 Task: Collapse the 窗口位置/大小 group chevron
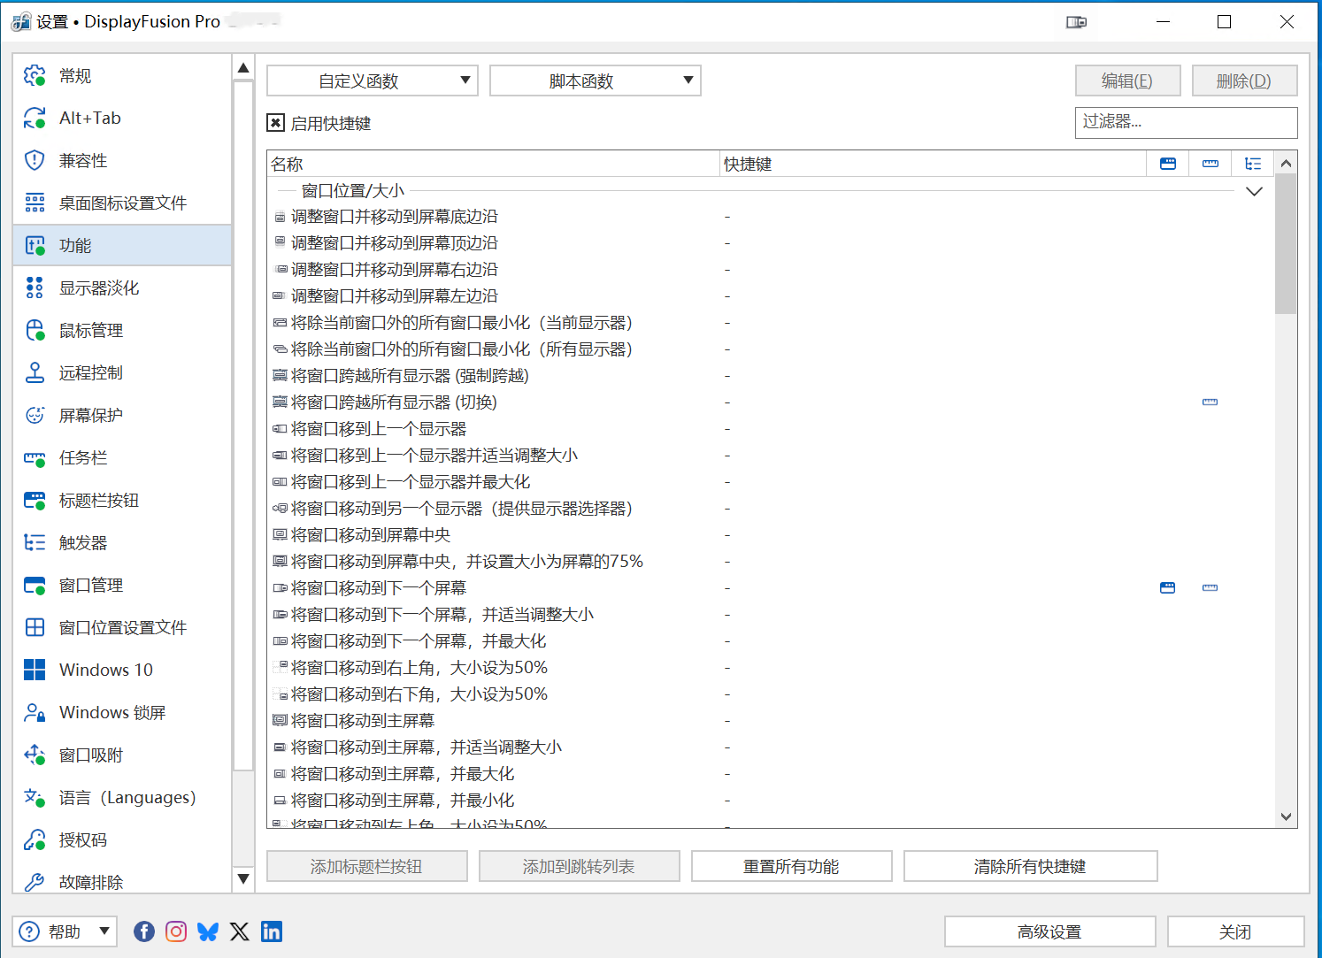(1254, 191)
